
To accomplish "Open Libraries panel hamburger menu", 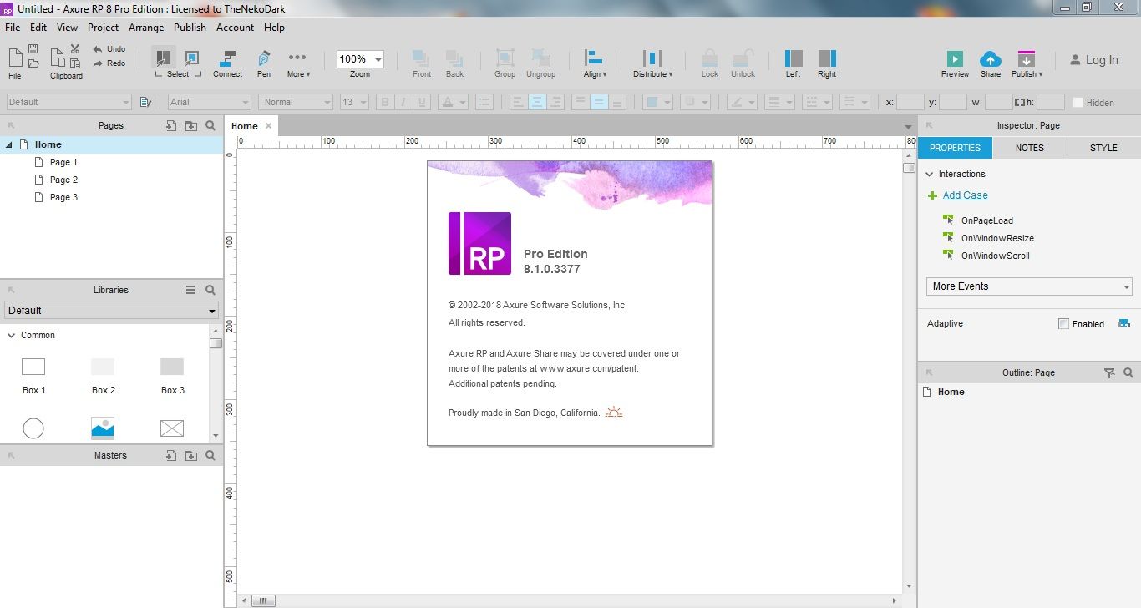I will (x=190, y=290).
